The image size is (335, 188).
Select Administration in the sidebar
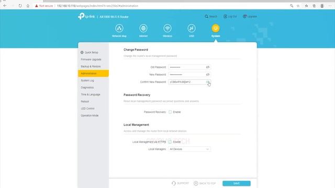[x=93, y=73]
